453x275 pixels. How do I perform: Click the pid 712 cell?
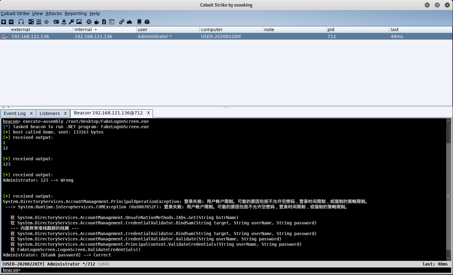[357, 36]
